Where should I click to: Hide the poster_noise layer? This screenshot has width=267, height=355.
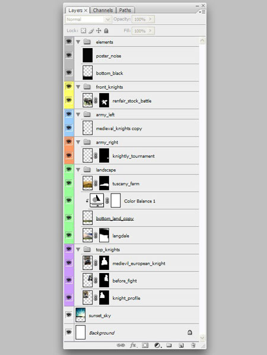point(69,55)
